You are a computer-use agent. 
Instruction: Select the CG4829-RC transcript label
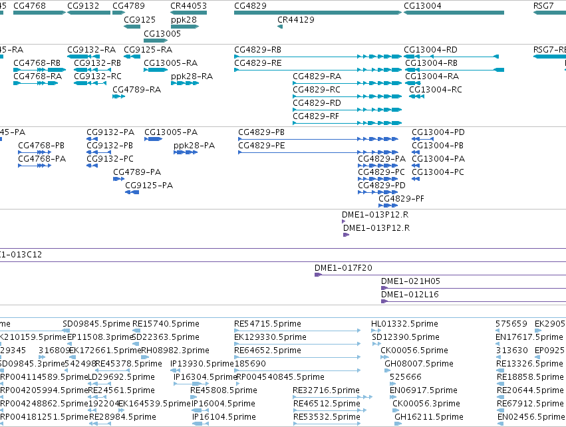(x=317, y=90)
